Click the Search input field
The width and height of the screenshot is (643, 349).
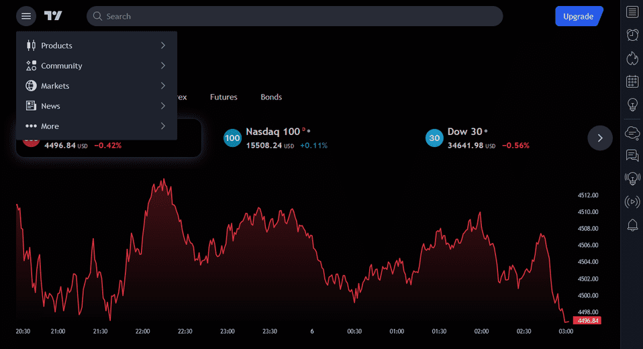coord(295,16)
